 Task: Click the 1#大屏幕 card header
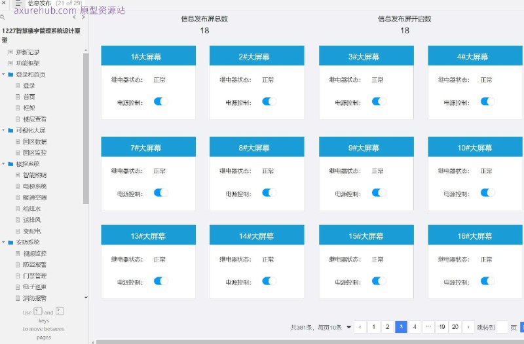click(x=149, y=56)
